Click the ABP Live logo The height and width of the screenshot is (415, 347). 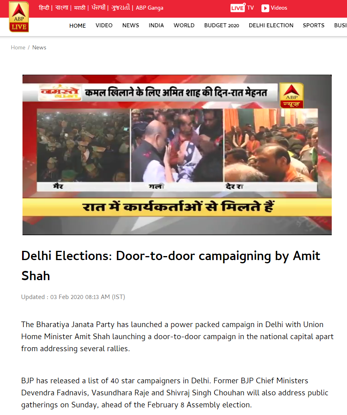pyautogui.click(x=19, y=17)
